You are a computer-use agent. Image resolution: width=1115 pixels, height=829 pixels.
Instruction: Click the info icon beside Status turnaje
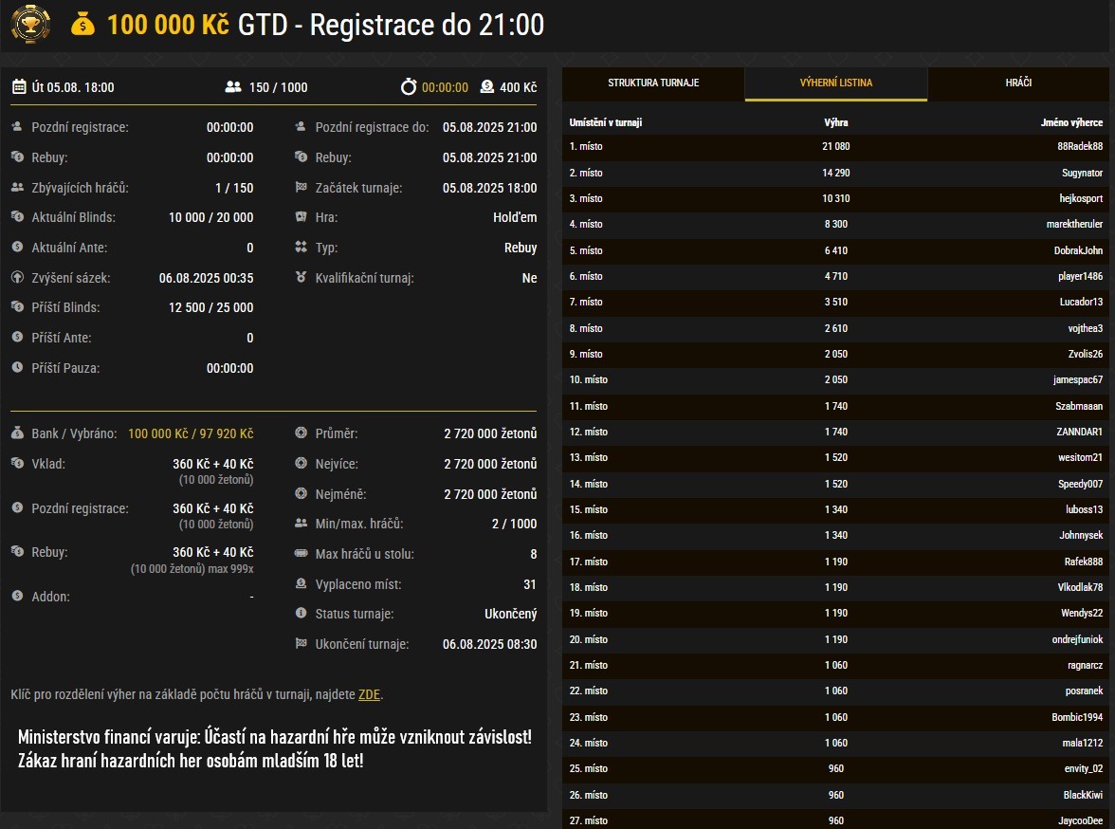pyautogui.click(x=301, y=614)
